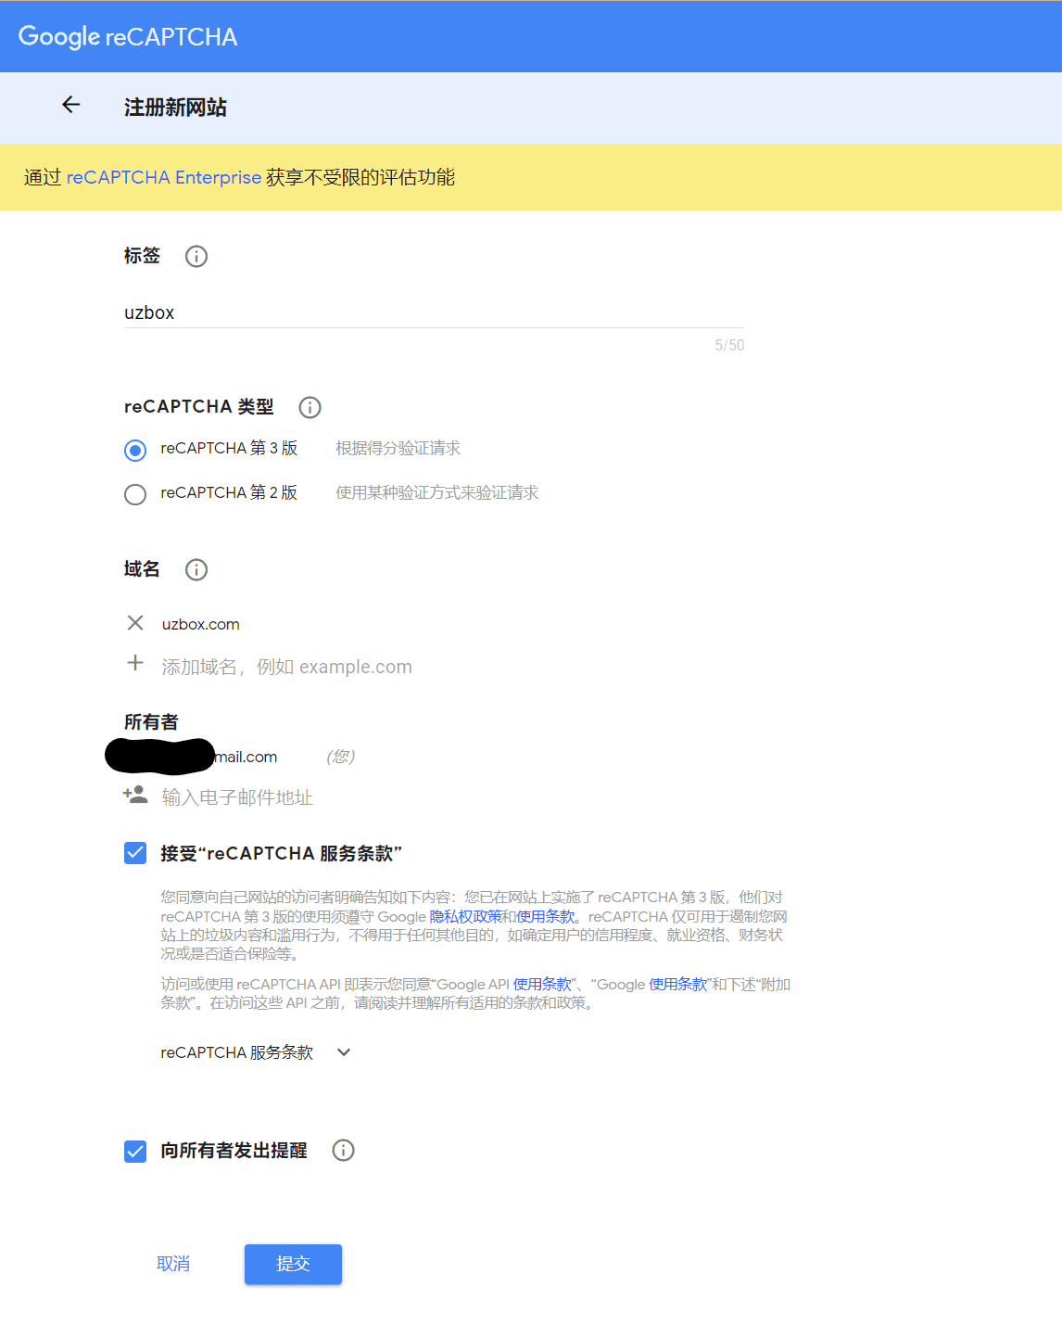The image size is (1062, 1325).
Task: Open the reCAPTCHA Enterprise link
Action: coord(163,177)
